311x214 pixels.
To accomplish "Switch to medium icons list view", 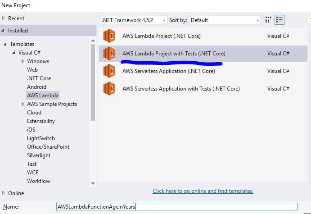I will (279, 20).
